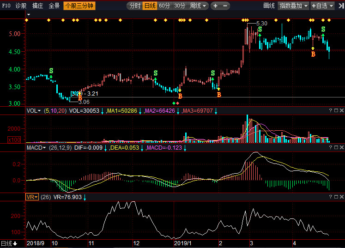Click the MA3=69707 volume average readout
The height and width of the screenshot is (248, 345).
point(198,111)
